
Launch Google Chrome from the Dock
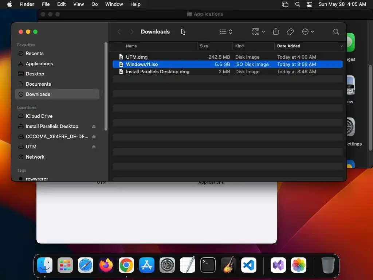(126, 265)
